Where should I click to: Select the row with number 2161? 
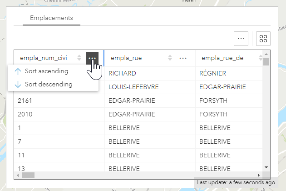coord(25,100)
